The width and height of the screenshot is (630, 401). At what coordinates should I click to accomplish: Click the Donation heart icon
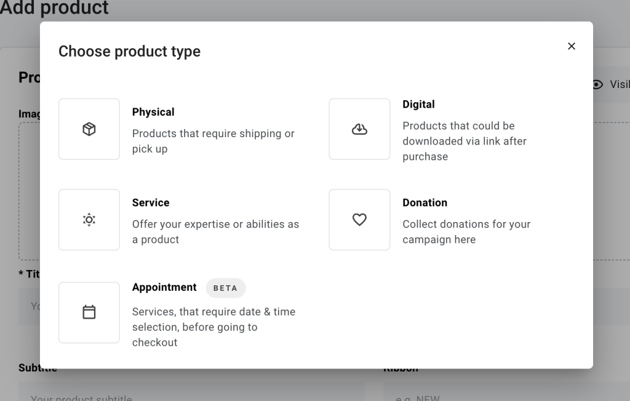click(359, 220)
